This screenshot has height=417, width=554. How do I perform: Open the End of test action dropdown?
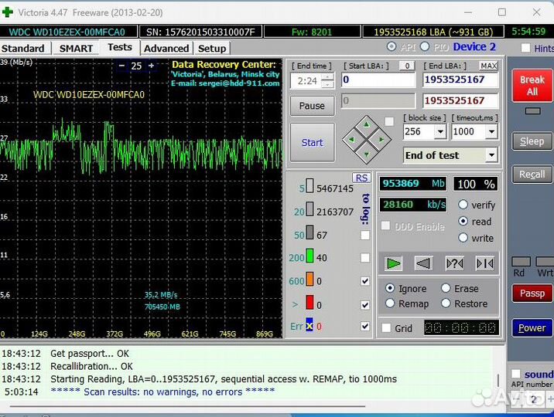(491, 155)
